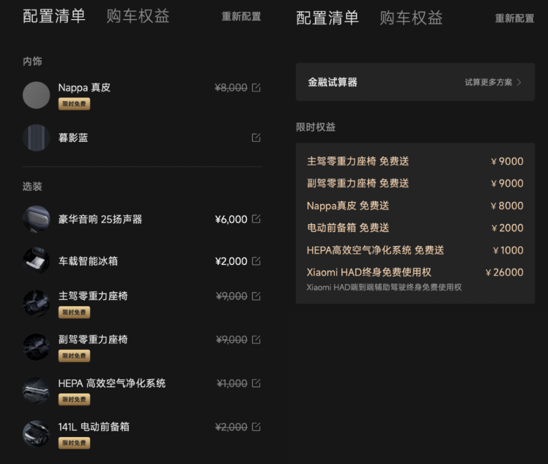Screen dimensions: 548x464
Task: Edit the 豪华音响 25扬声器 option
Action: (255, 219)
